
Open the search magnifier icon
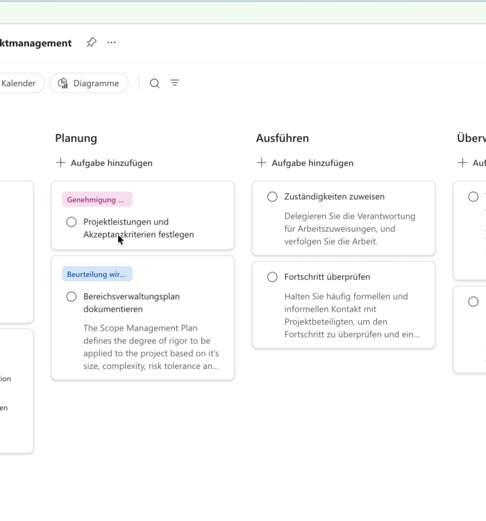point(154,83)
